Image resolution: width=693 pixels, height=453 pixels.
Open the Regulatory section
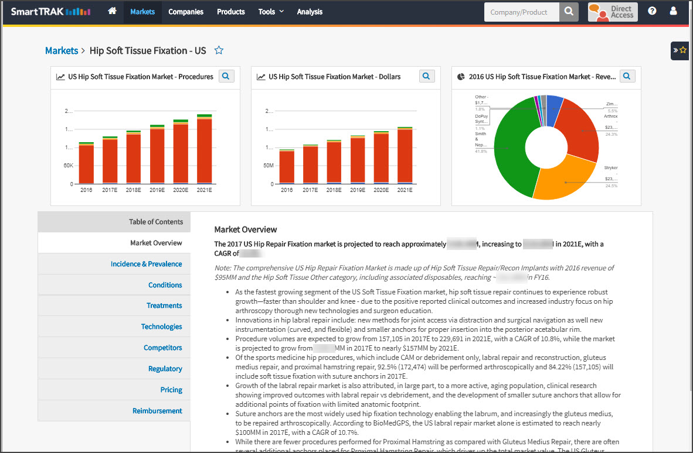pos(114,369)
